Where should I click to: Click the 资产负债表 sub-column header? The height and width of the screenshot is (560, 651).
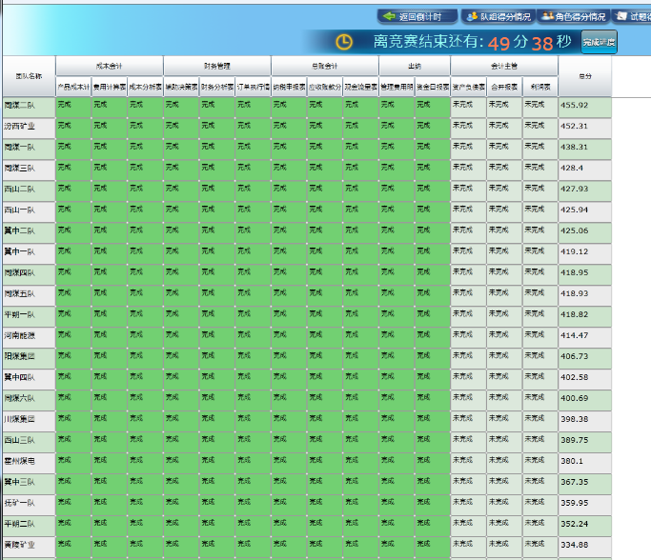click(x=468, y=86)
